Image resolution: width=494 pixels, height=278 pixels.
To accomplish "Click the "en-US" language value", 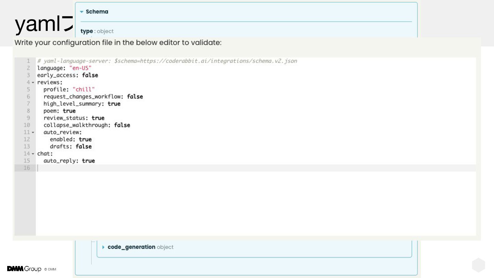I will [x=80, y=68].
